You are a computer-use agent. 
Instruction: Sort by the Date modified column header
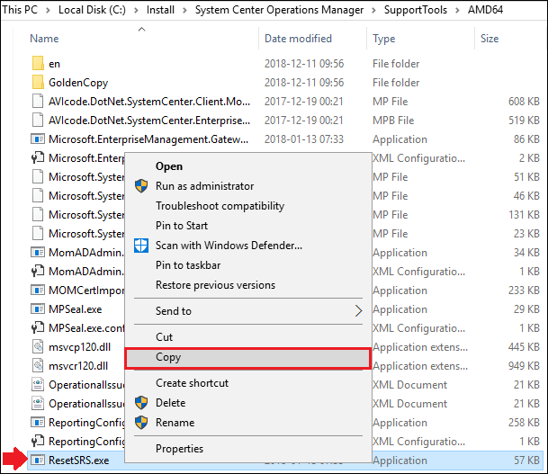[x=298, y=39]
